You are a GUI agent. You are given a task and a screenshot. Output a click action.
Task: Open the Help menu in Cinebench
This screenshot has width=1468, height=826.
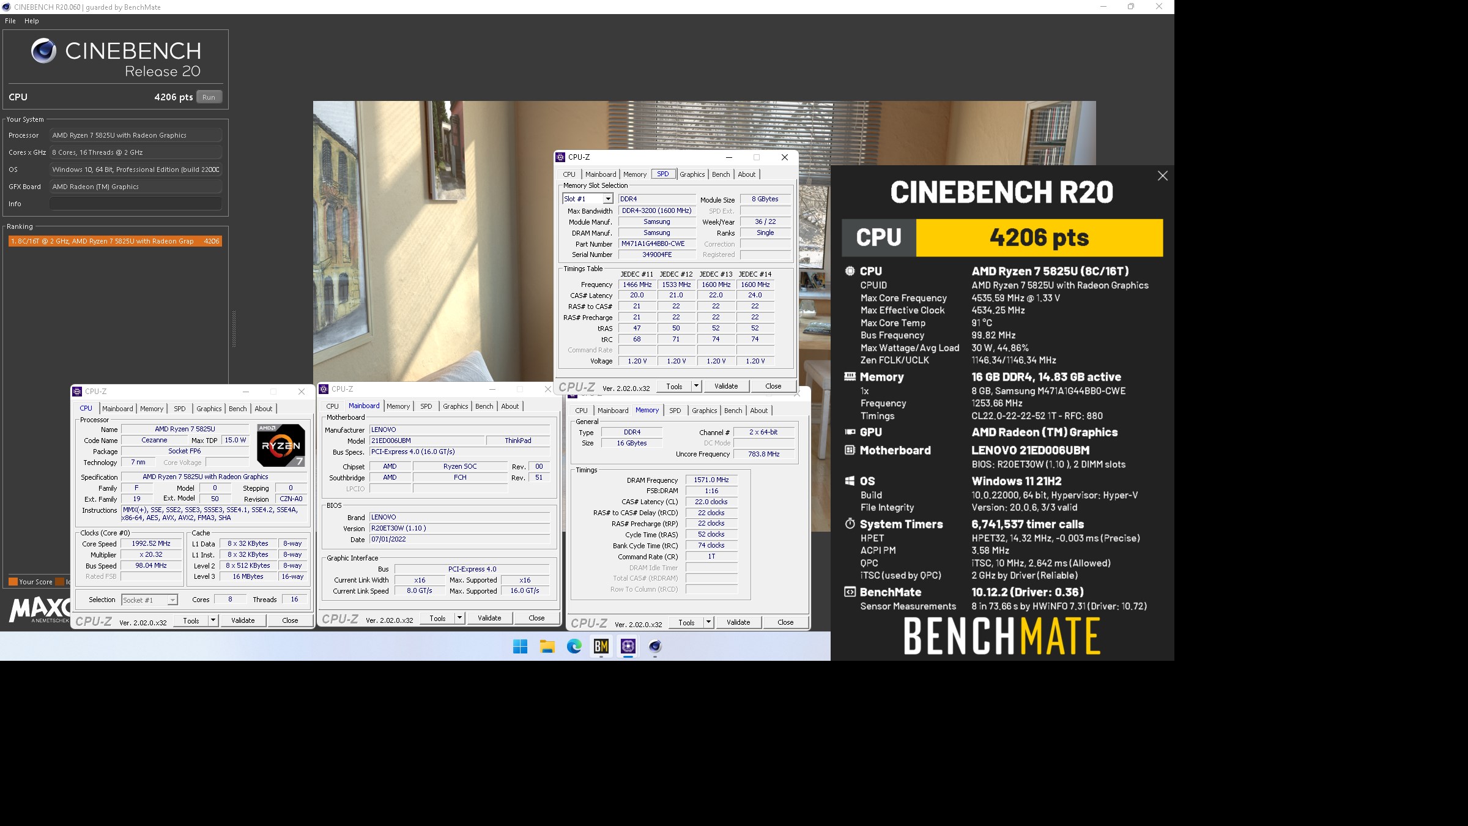32,21
